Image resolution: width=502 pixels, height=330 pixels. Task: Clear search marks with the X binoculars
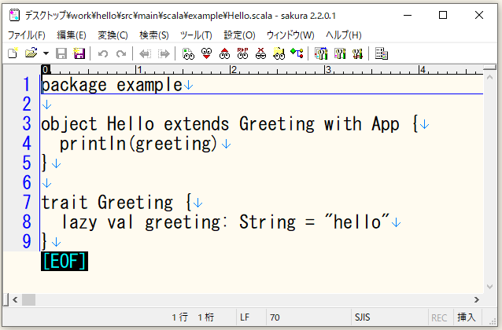pos(260,53)
